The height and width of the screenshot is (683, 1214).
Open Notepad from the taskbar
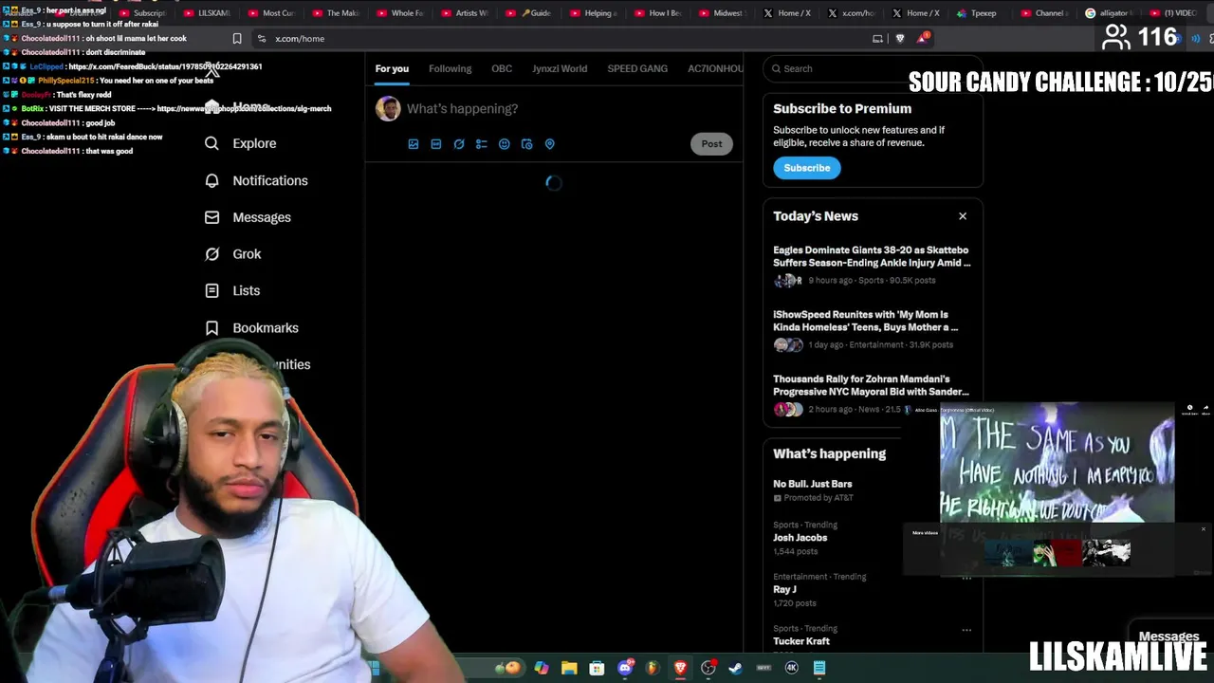click(x=819, y=668)
